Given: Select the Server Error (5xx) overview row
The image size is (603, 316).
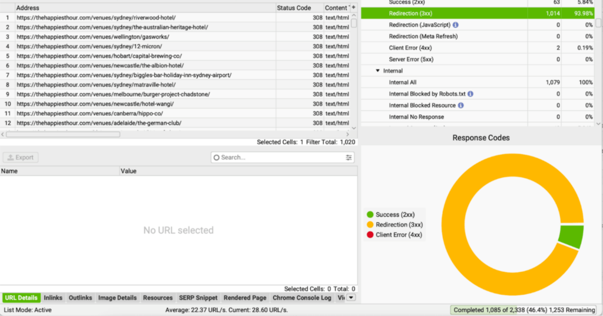Looking at the screenshot, I should [x=478, y=59].
